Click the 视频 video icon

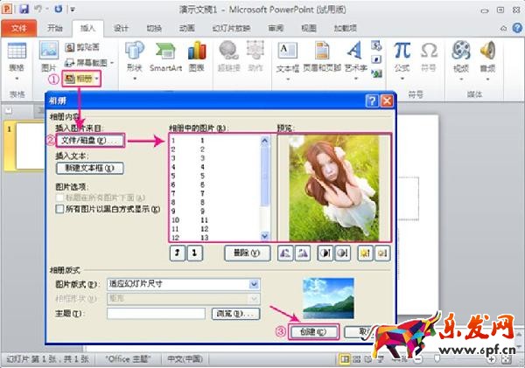point(461,50)
